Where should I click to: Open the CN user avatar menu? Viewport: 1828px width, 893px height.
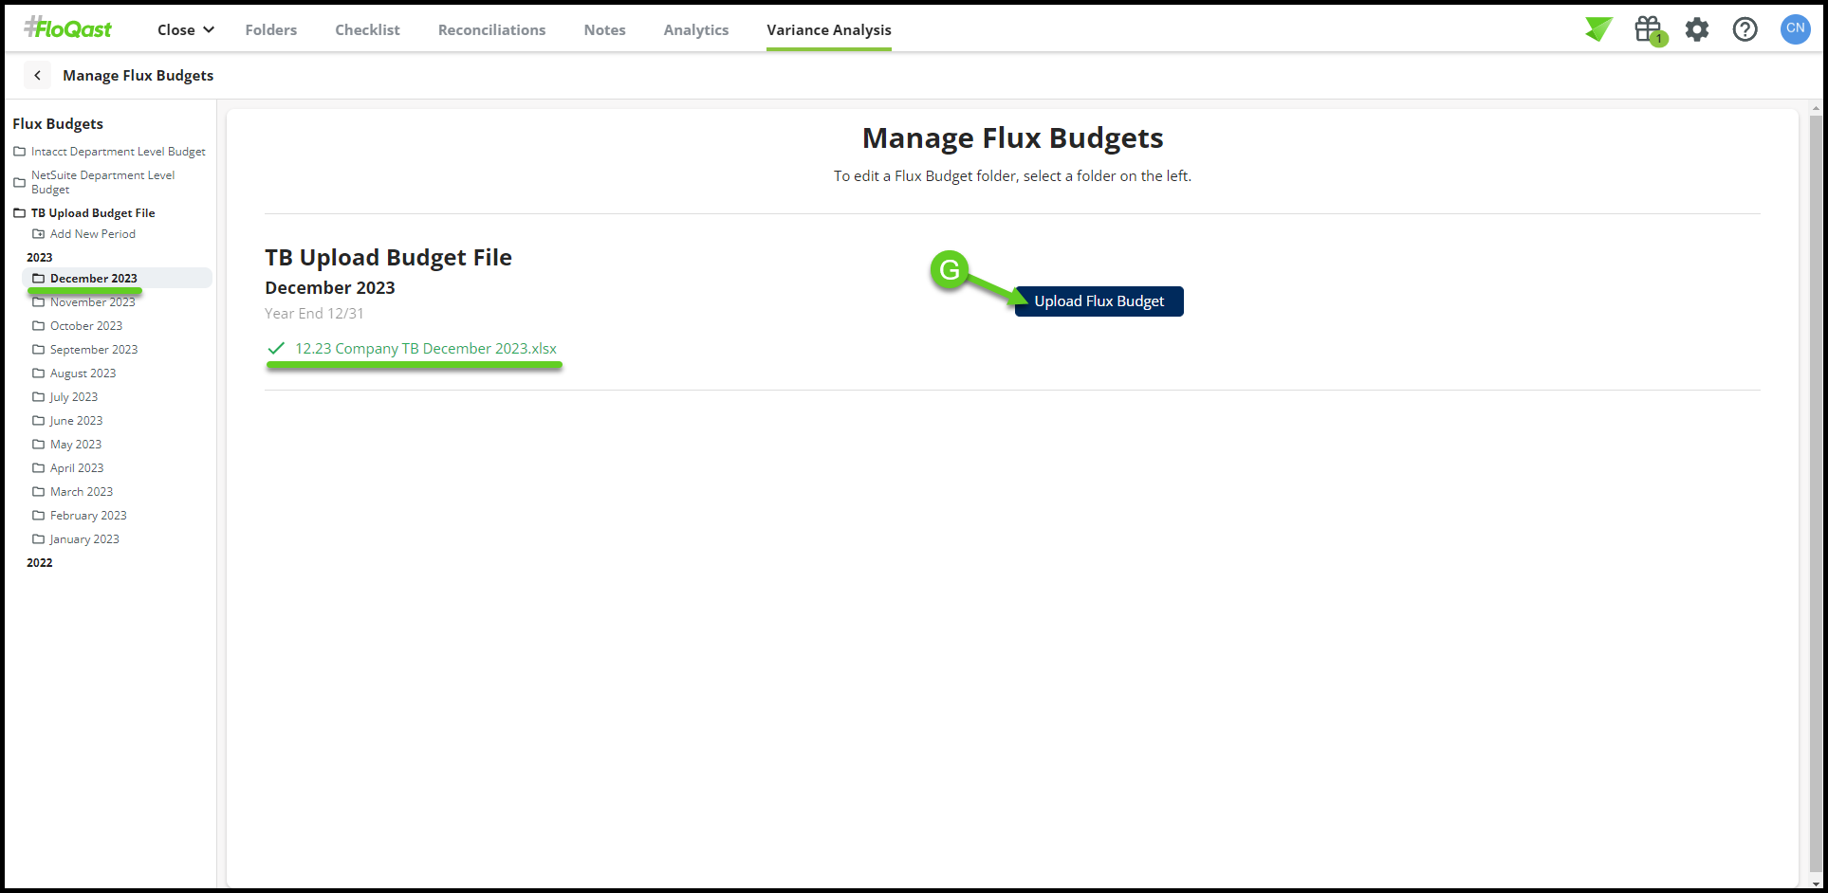[1795, 29]
